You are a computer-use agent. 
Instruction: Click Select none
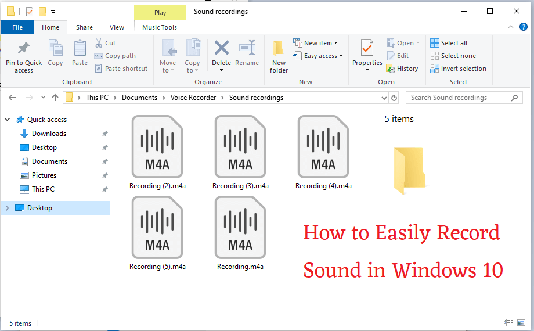[453, 56]
